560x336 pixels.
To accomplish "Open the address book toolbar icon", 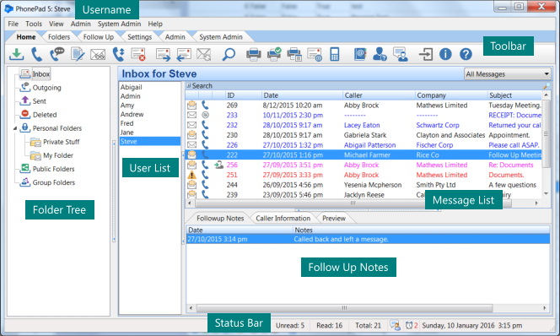I will coord(360,54).
